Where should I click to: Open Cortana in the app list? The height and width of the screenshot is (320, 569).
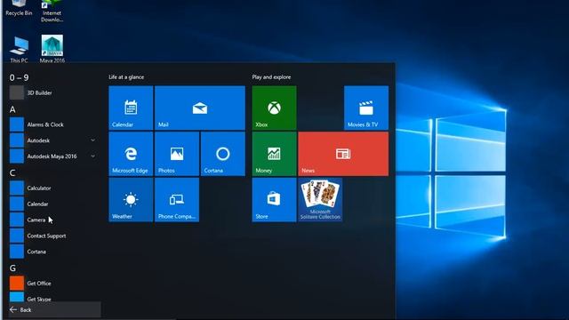[54, 252]
